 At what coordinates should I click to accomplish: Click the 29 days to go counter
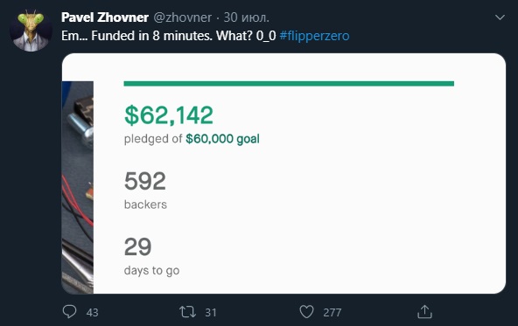(137, 246)
